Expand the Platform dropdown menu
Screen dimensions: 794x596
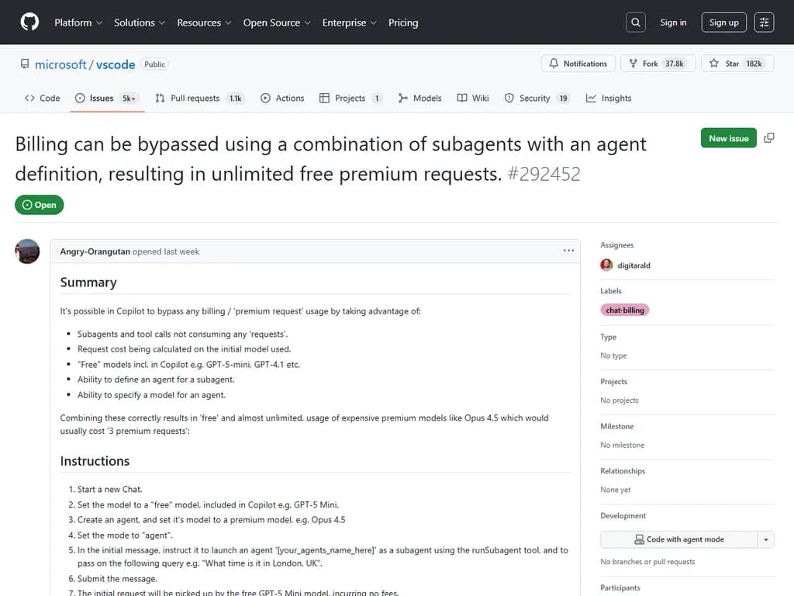78,23
